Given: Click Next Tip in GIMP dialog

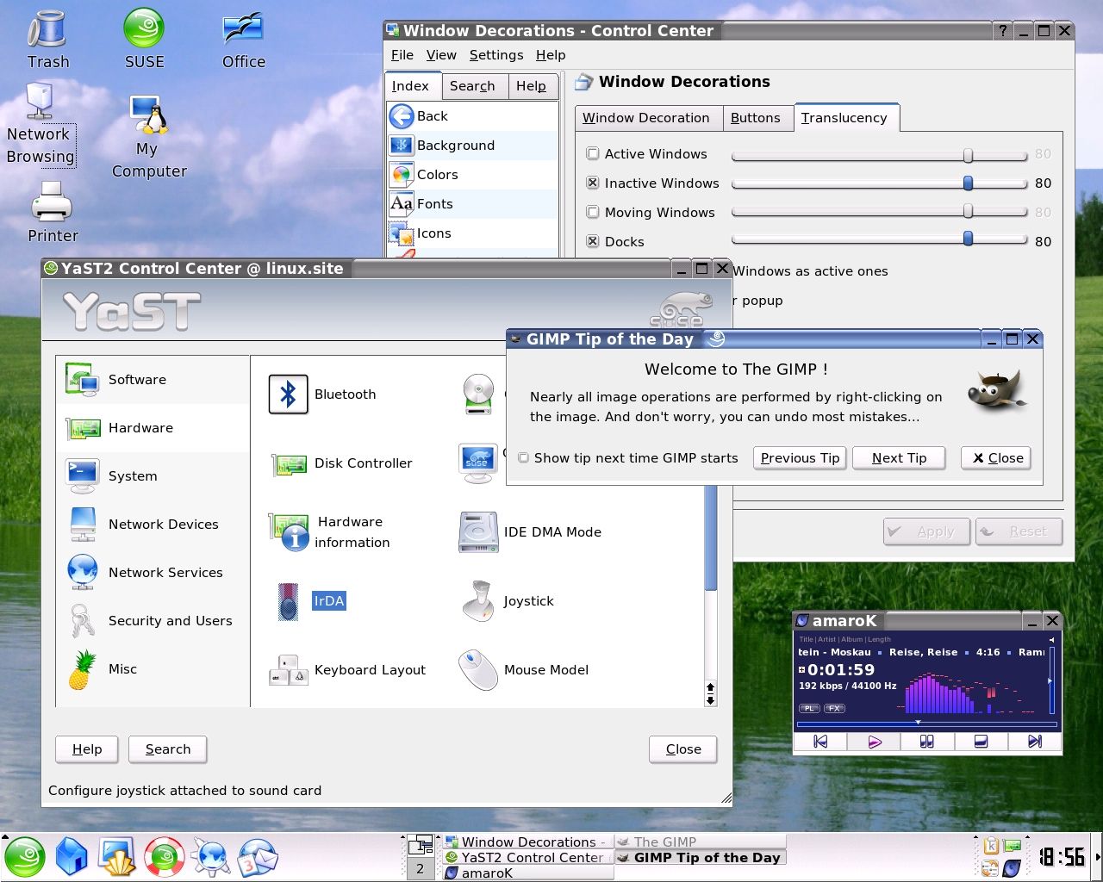Looking at the screenshot, I should 899,458.
